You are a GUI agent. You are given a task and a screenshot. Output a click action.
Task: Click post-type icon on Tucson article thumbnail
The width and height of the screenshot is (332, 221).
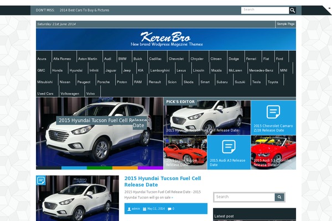tap(40, 181)
